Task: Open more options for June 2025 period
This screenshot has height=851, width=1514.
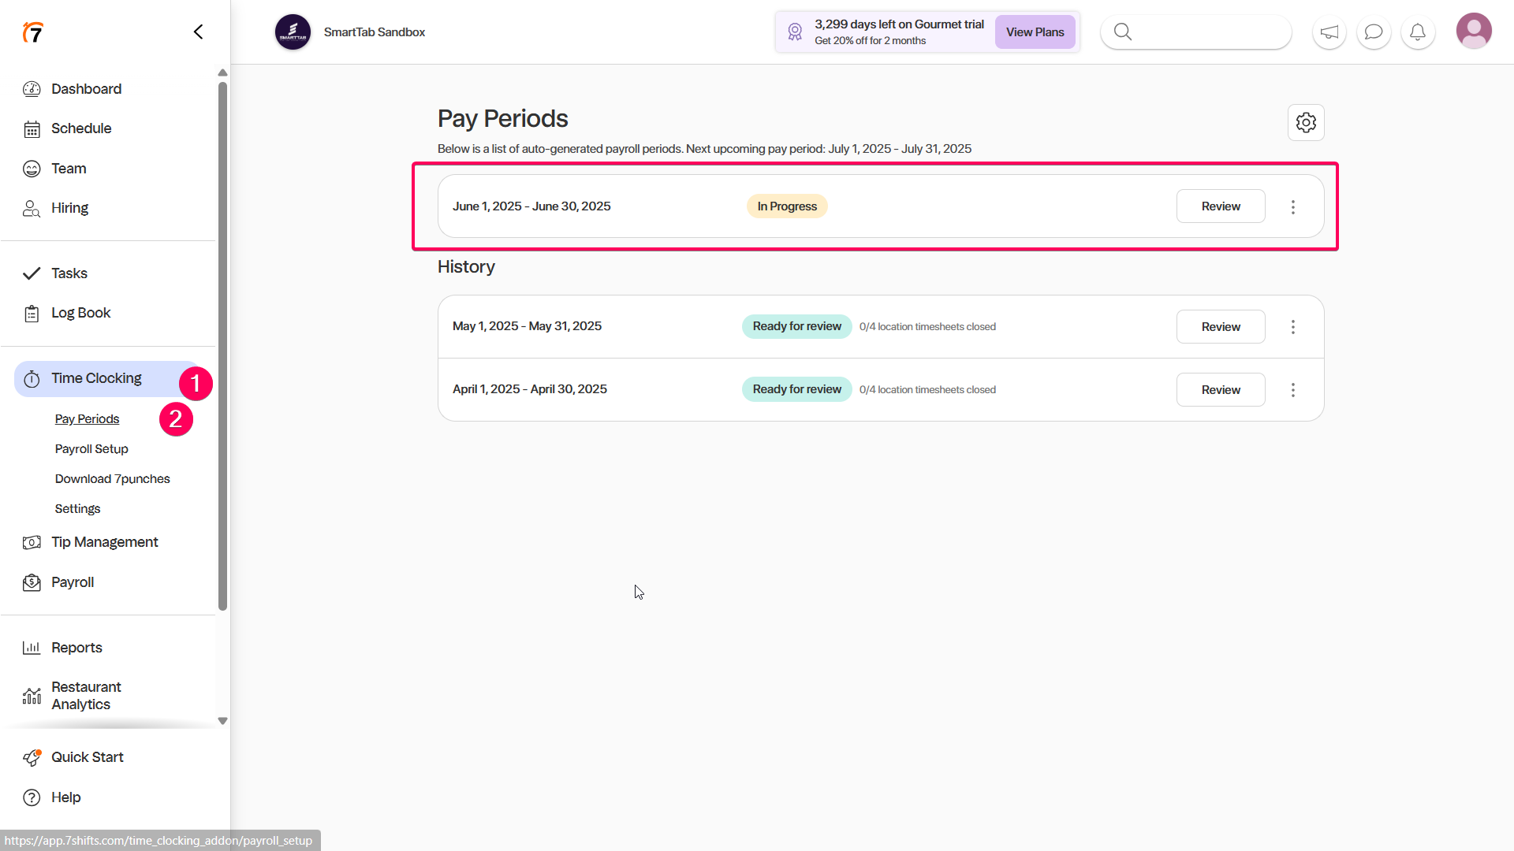Action: coord(1292,206)
